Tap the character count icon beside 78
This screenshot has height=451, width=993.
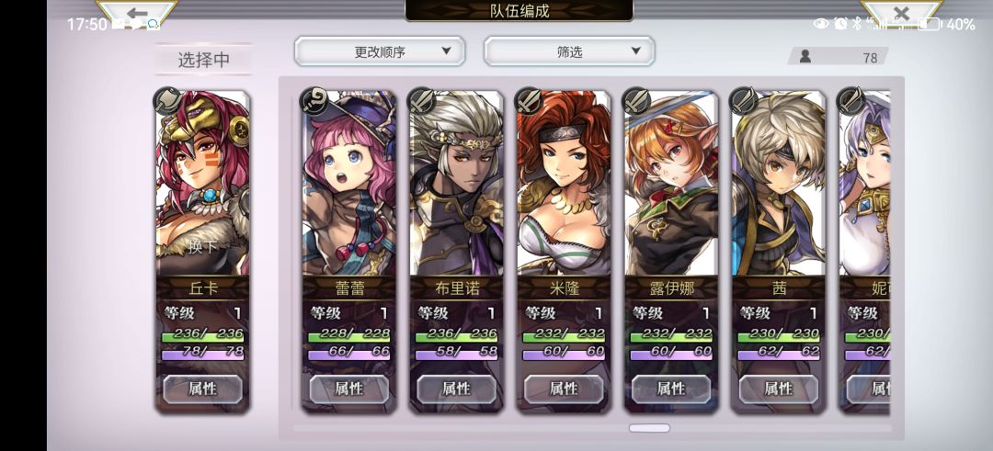pos(805,56)
